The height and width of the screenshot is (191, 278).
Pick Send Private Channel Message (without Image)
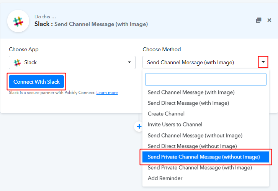tap(206, 157)
